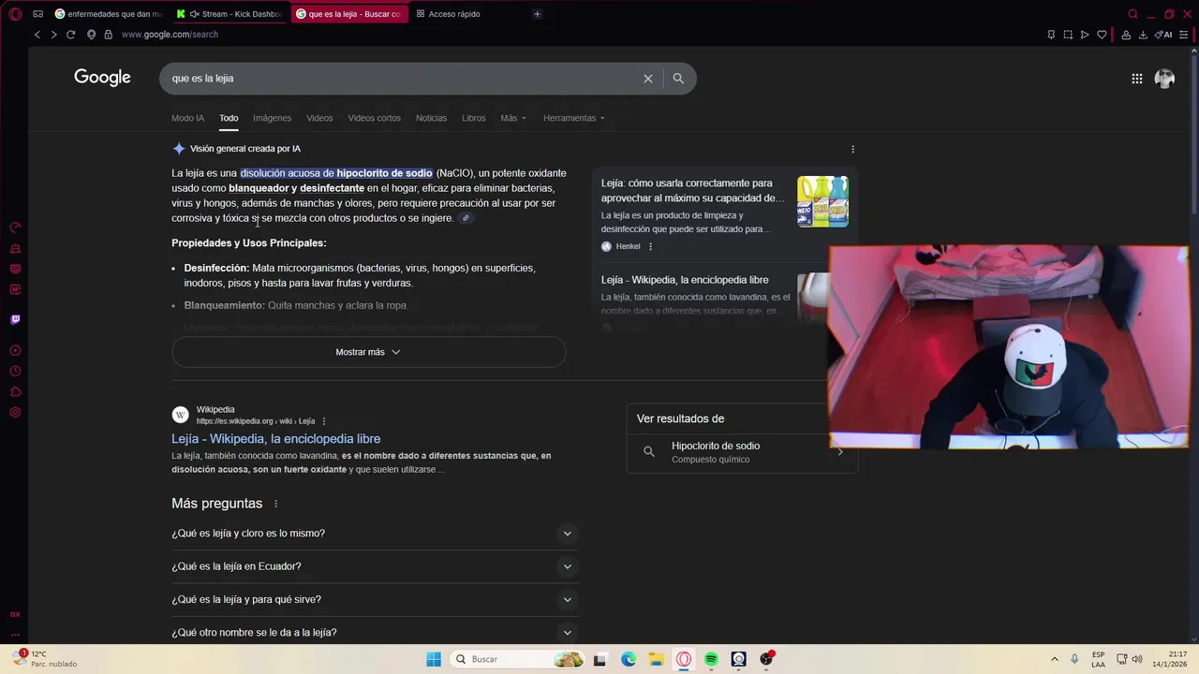
Task: Go forward using the forward arrow
Action: coord(53,35)
